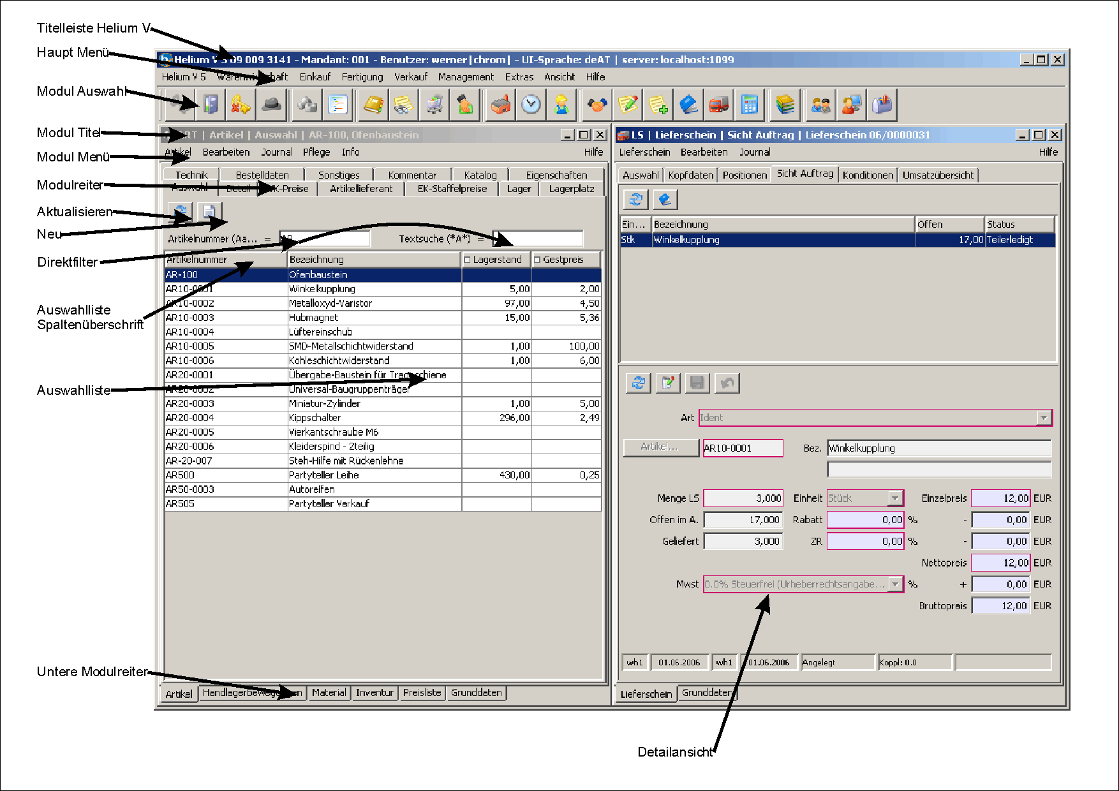This screenshot has height=791, width=1119.
Task: Click the Textsuche filter input field
Action: coord(537,239)
